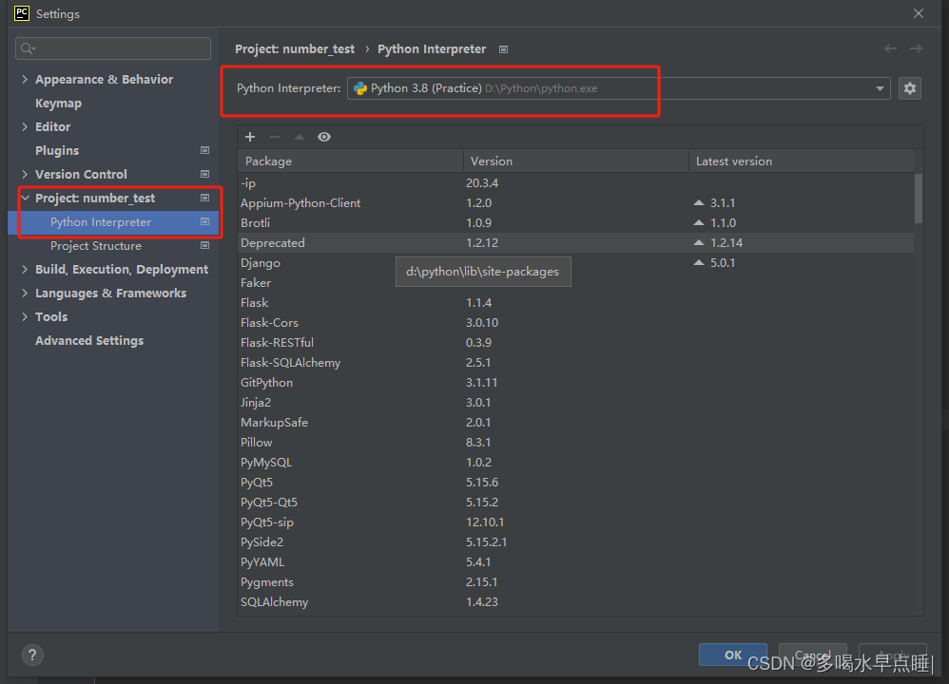Image resolution: width=949 pixels, height=684 pixels.
Task: Click upgrade arrow for Deprecated 1.2.14
Action: coord(698,242)
